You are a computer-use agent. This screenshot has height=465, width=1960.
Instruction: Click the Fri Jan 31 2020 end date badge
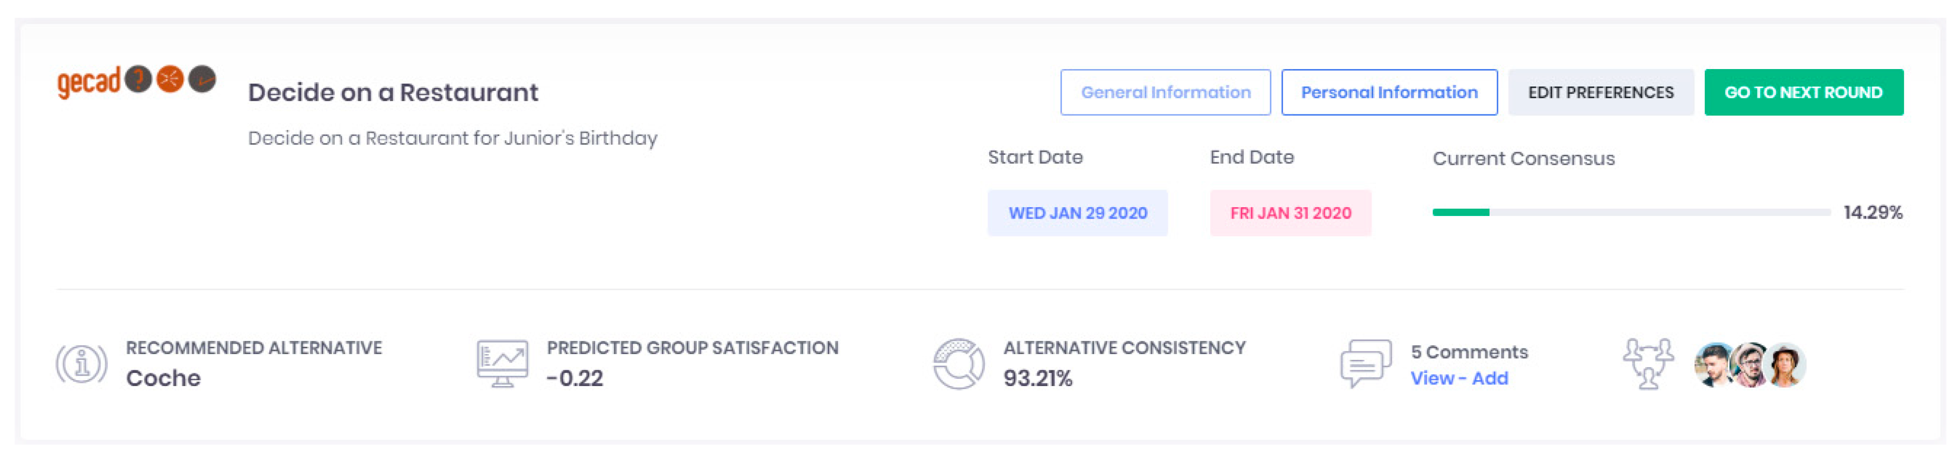[x=1290, y=213]
